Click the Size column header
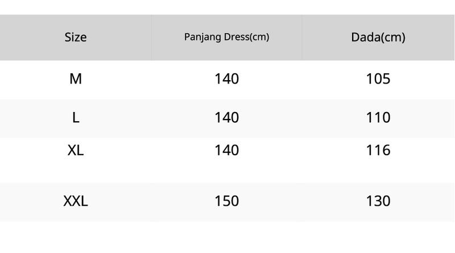The image size is (455, 253). (76, 38)
